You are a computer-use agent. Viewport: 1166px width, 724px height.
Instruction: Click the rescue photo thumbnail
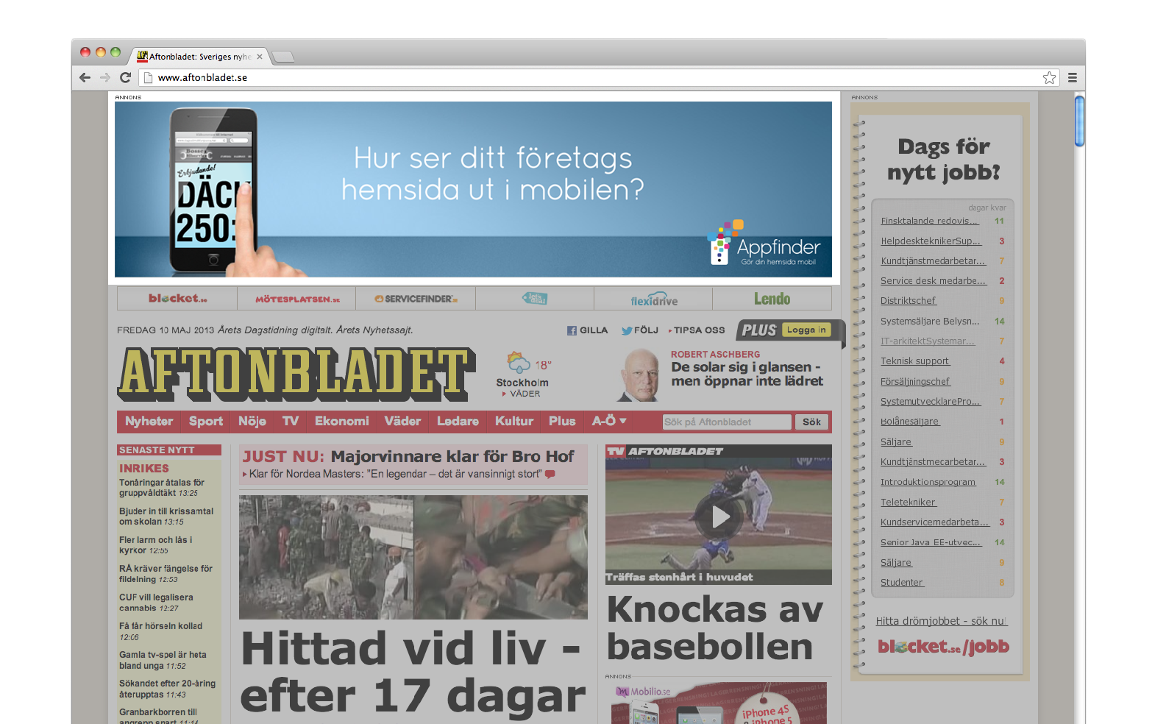click(x=413, y=557)
